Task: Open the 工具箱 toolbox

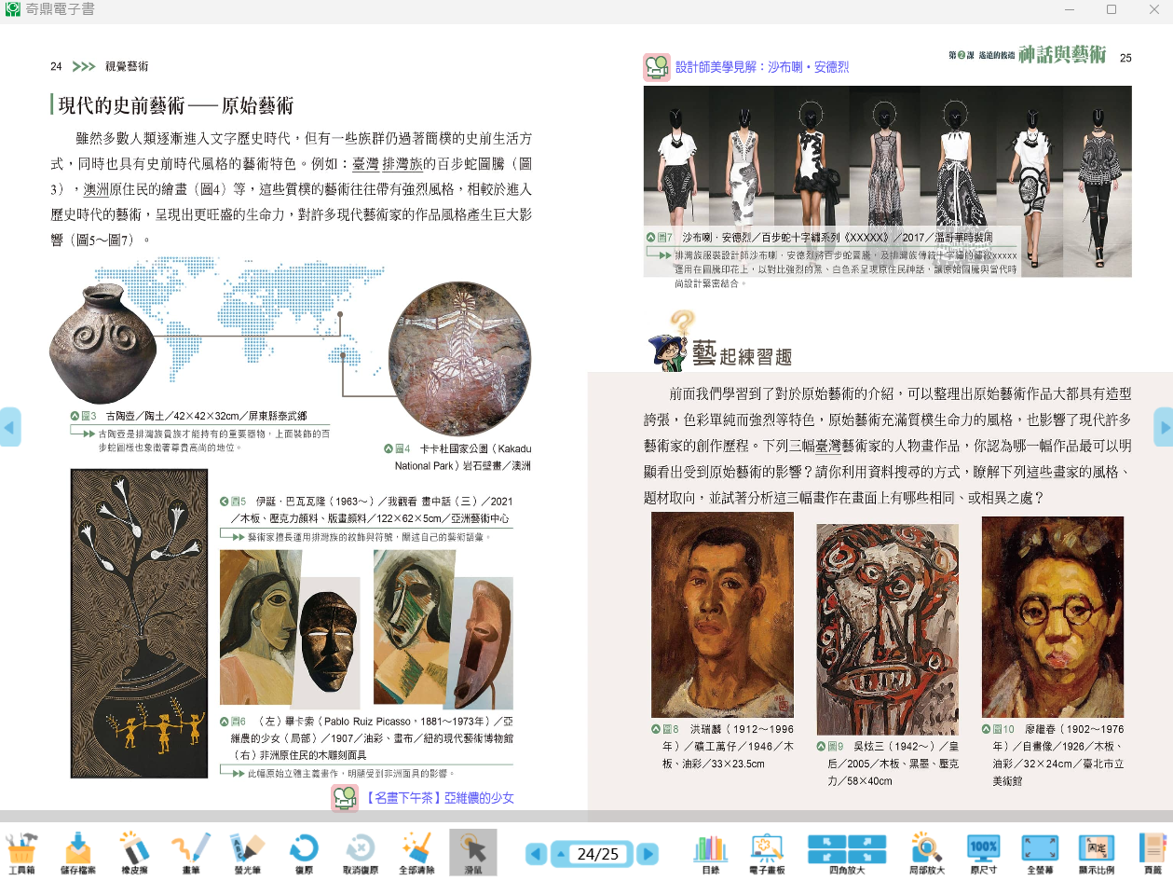Action: point(21,853)
